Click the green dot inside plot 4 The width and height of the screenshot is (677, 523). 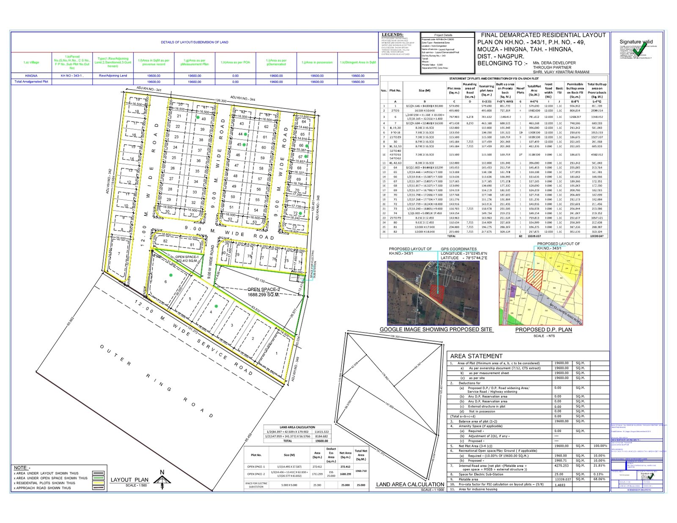(x=216, y=306)
